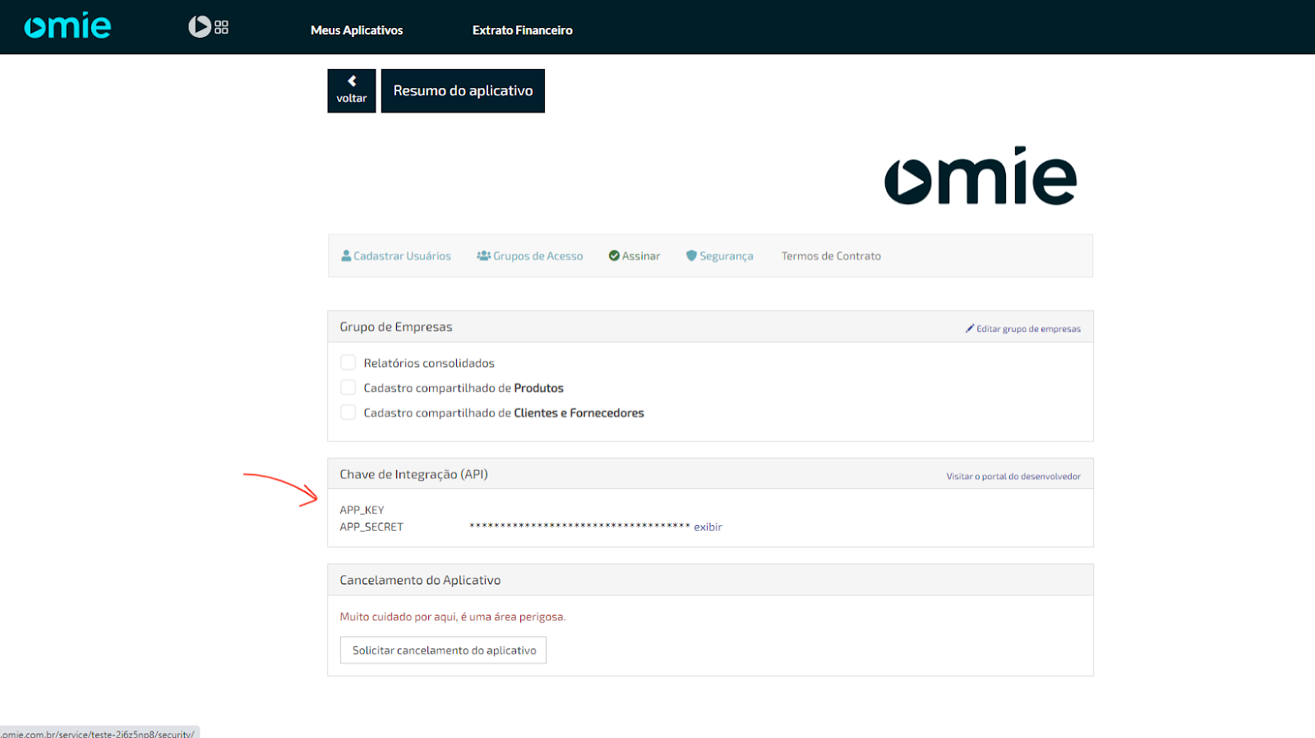Screen dimensions: 1315x738
Task: Click the group icon beside Grupos de Acesso
Action: tap(483, 256)
